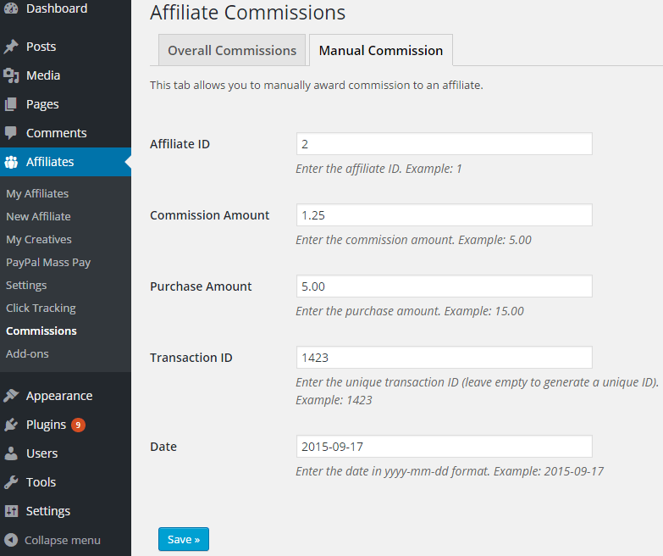Open the Users menu label

41,453
